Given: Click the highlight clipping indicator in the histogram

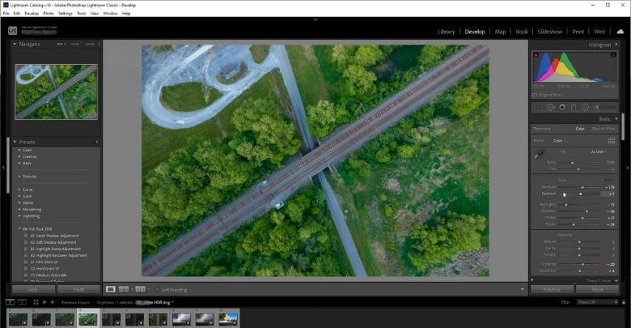Looking at the screenshot, I should click(613, 55).
